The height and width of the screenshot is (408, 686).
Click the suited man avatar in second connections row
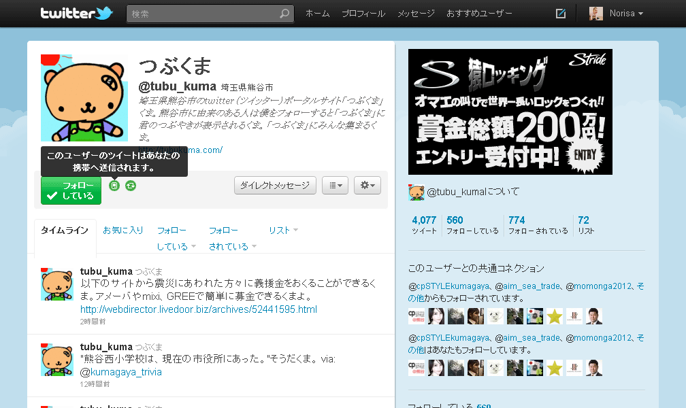593,368
